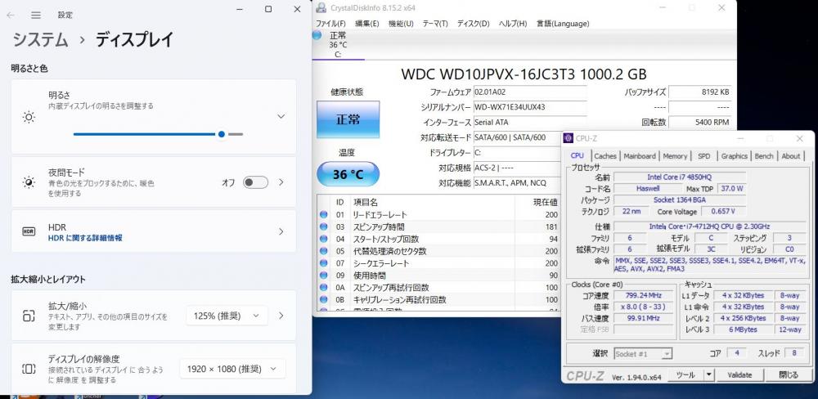Click the ファームウェア field 02.01A02

529,92
